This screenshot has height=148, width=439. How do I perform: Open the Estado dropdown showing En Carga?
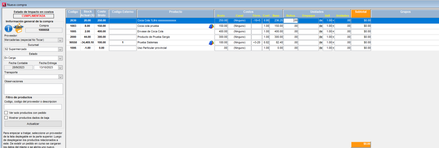point(60,58)
